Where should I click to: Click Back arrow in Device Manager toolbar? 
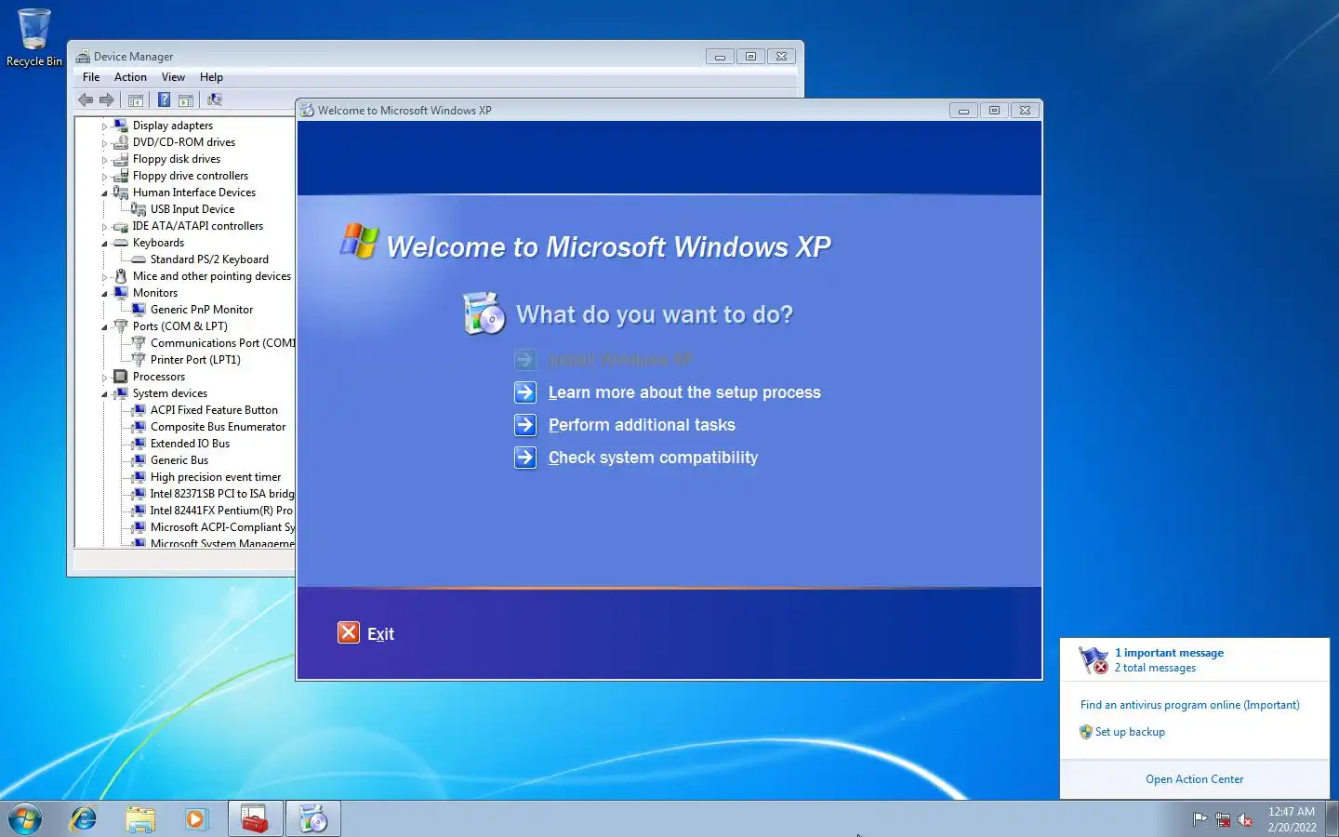(x=86, y=100)
